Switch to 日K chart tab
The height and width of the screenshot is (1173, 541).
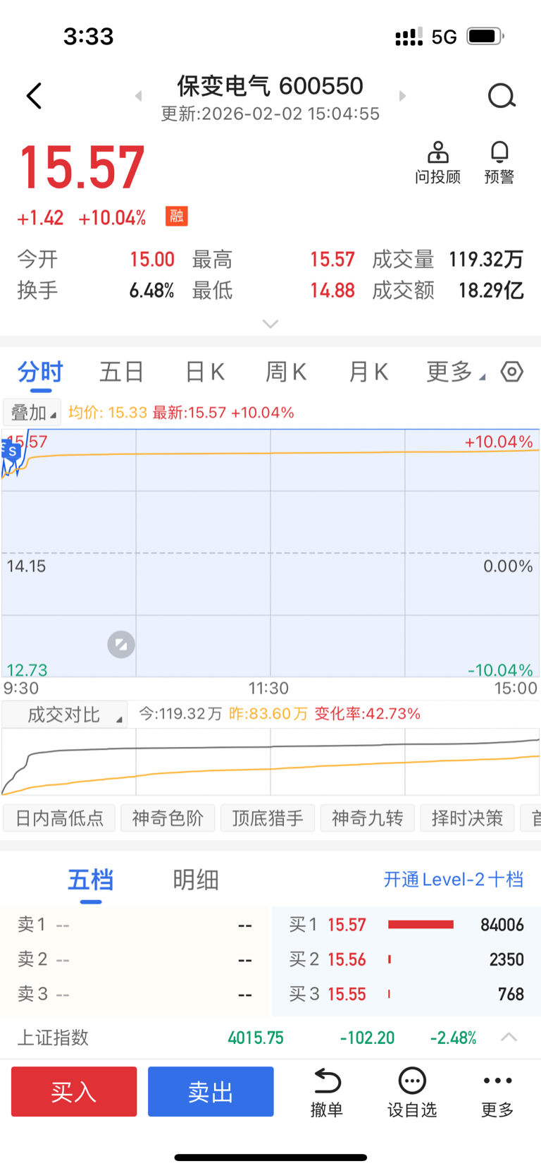pyautogui.click(x=204, y=372)
